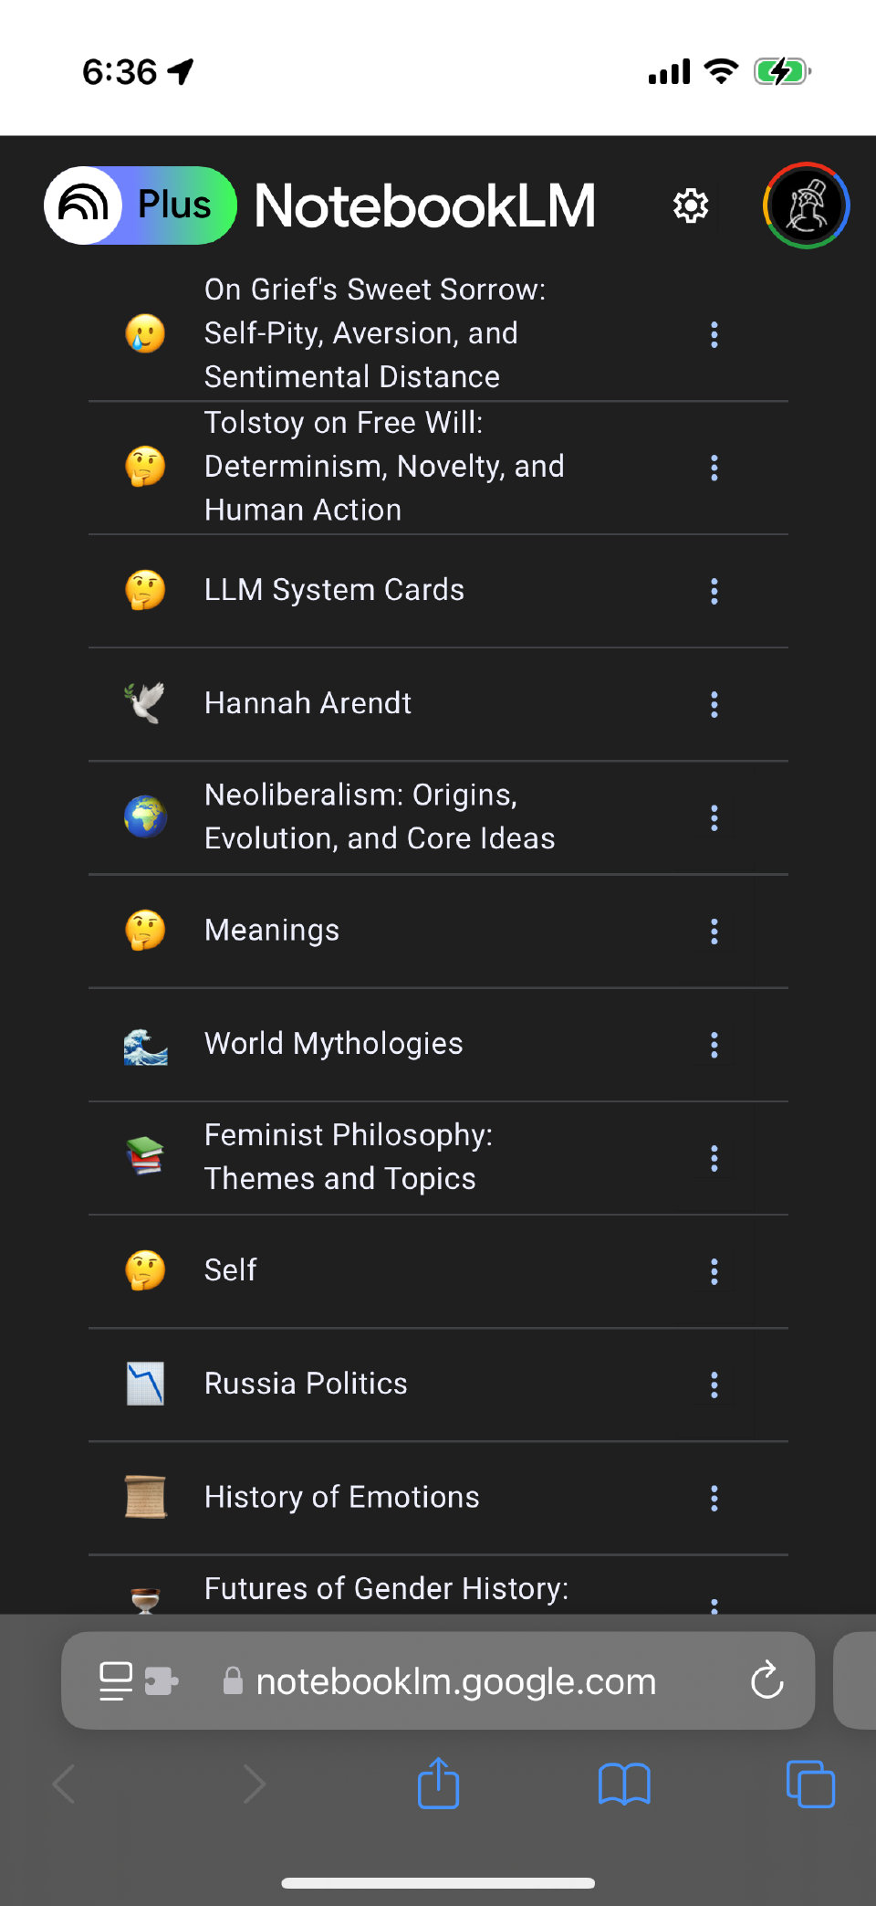Open the Meanings notebook
This screenshot has width=876, height=1906.
(272, 931)
